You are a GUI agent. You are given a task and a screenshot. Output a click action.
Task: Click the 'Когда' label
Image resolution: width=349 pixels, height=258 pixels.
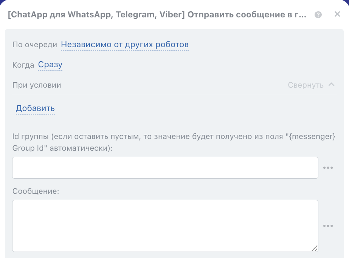23,65
